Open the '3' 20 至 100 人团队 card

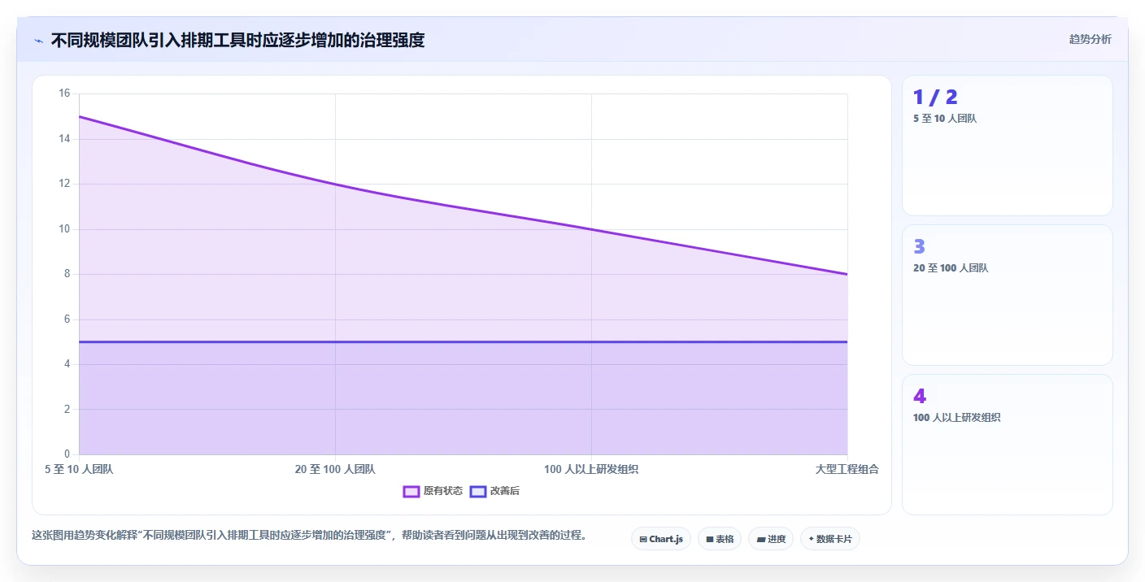[1008, 295]
